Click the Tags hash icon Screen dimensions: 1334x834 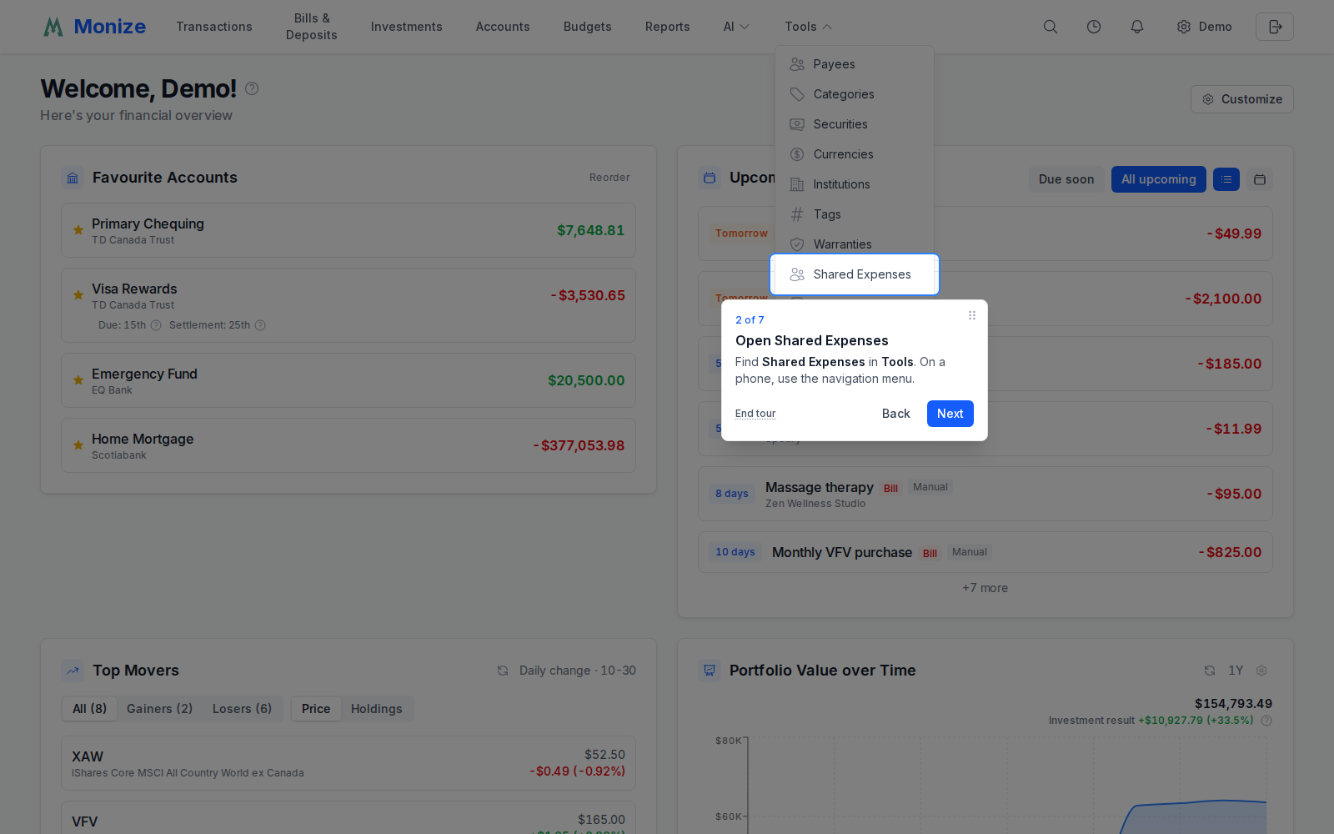pos(797,214)
